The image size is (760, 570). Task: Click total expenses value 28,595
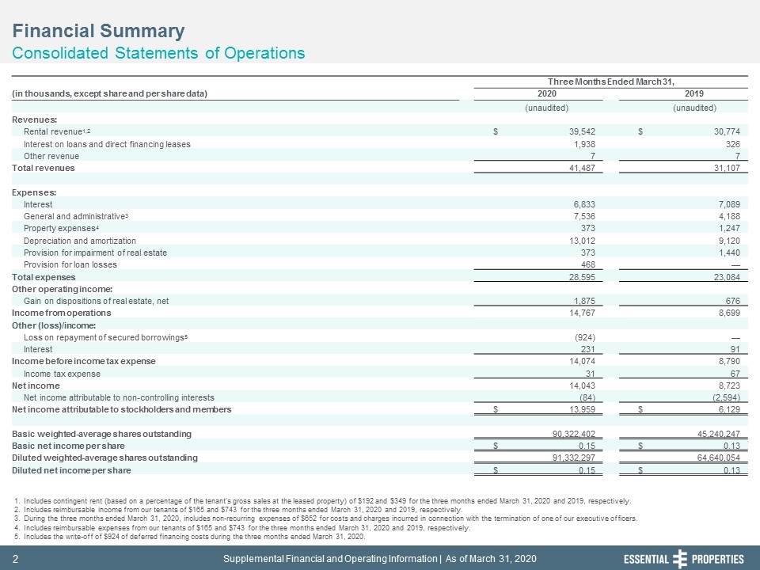point(582,277)
